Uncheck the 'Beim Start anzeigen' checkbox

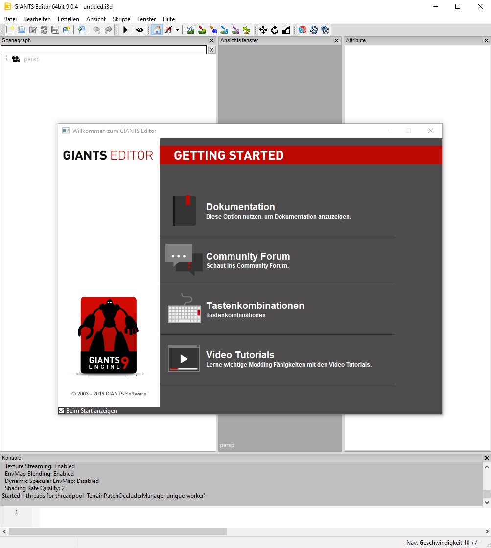coord(62,411)
